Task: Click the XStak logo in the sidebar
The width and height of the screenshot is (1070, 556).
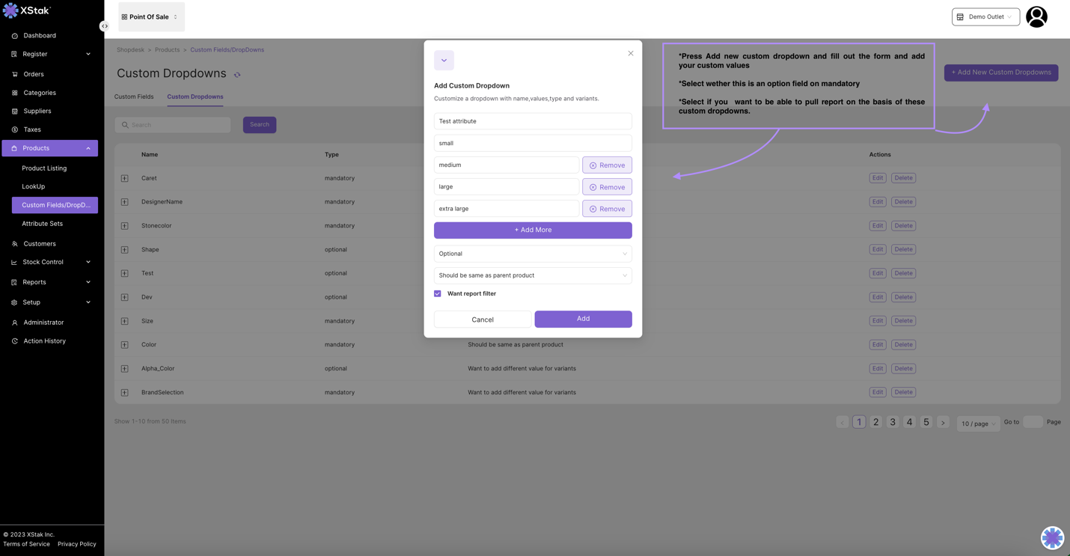Action: (x=27, y=10)
